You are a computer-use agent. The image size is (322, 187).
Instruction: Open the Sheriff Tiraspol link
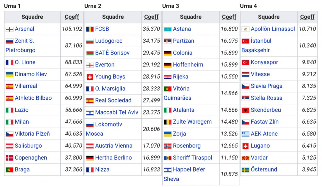pos(192,158)
